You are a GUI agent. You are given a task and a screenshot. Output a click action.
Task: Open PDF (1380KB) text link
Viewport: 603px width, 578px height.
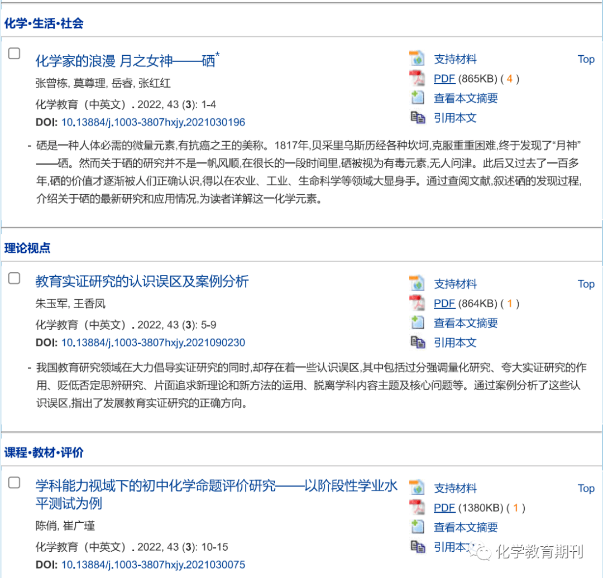pos(444,508)
